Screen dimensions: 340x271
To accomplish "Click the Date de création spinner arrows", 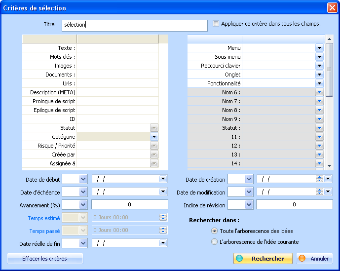I will (319, 179).
